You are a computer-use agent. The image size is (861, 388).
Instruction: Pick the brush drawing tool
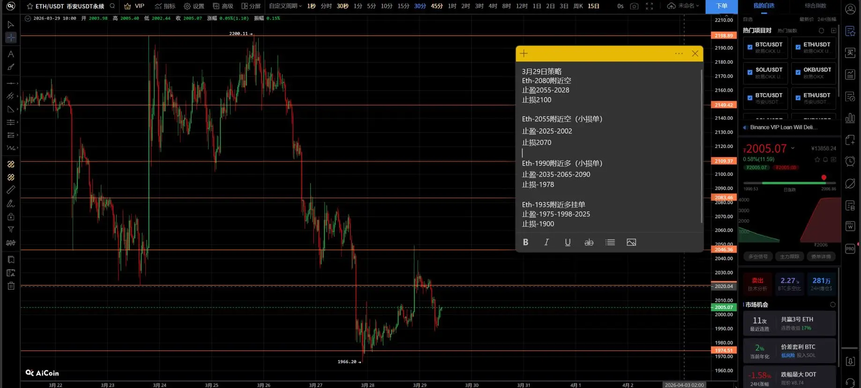(x=11, y=67)
